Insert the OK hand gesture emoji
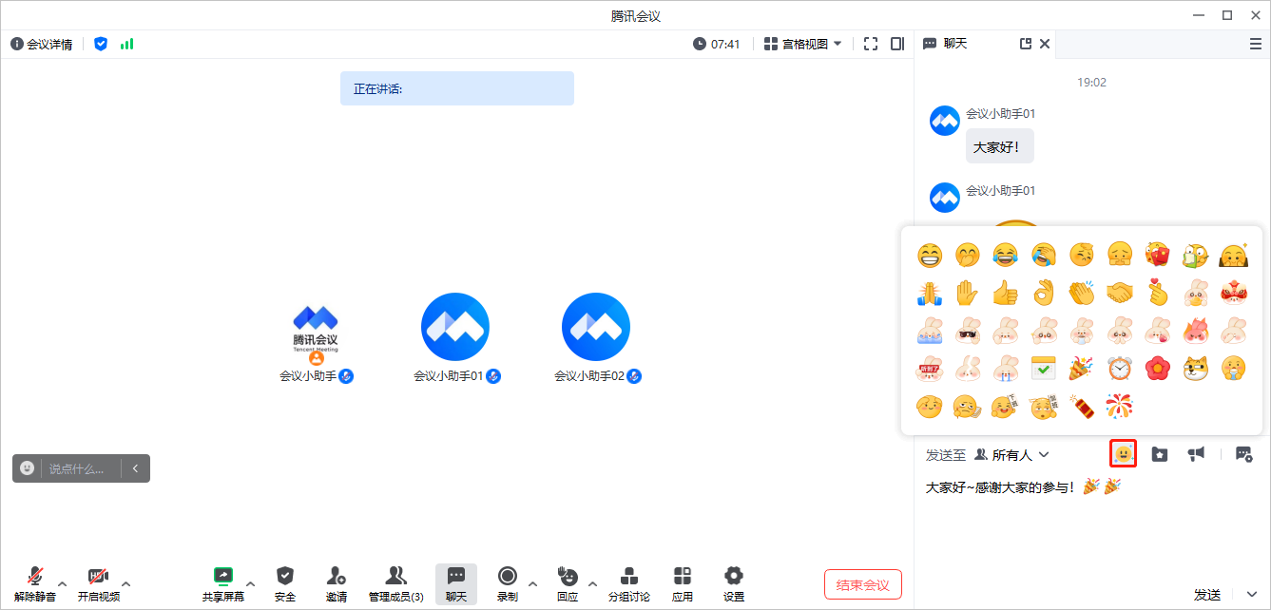The height and width of the screenshot is (610, 1271). point(1043,293)
